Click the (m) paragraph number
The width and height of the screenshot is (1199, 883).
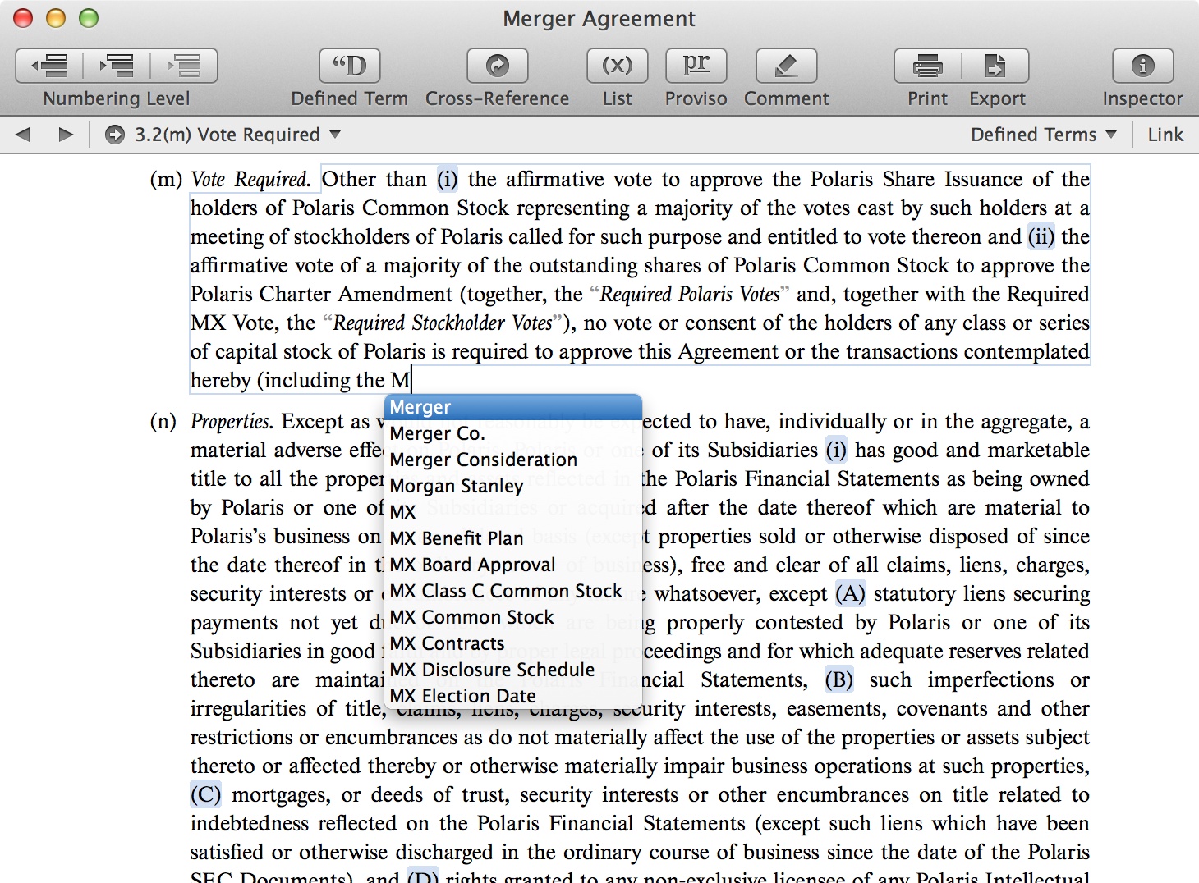click(x=166, y=179)
